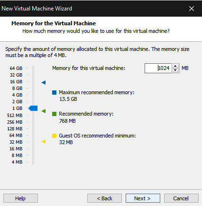Click the yellow guest OS minimum arrow marker
Screen dimensions: 202x206
pos(44,141)
